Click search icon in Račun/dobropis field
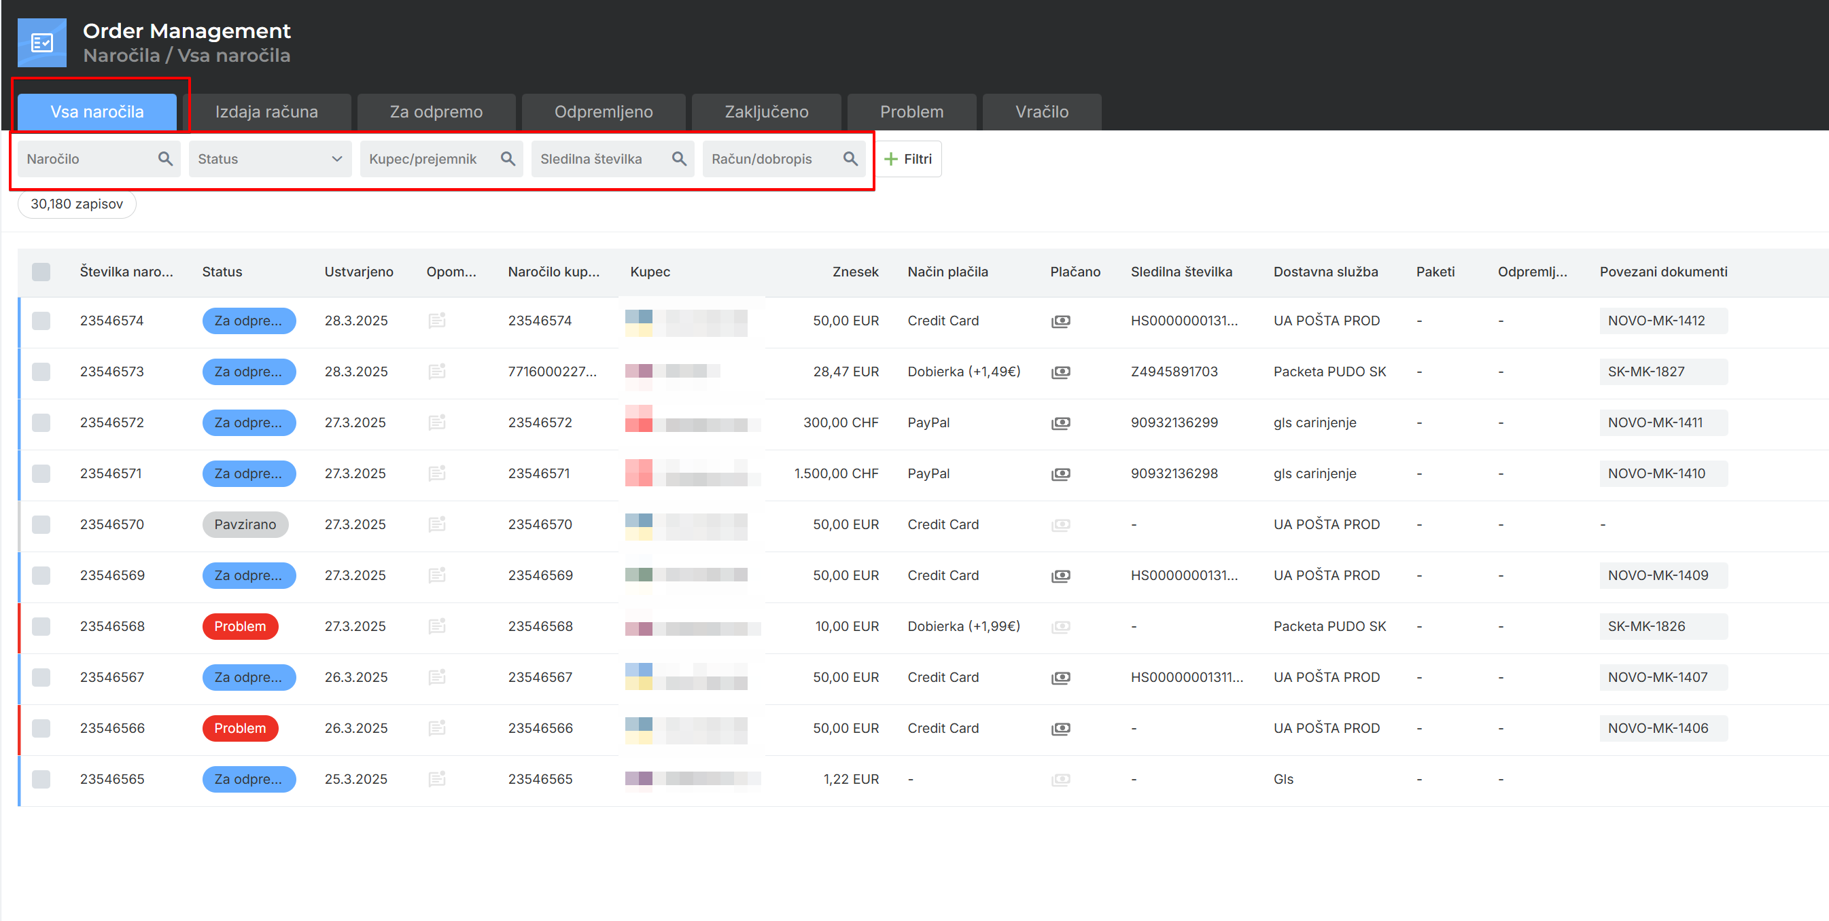Image resolution: width=1829 pixels, height=921 pixels. point(850,159)
